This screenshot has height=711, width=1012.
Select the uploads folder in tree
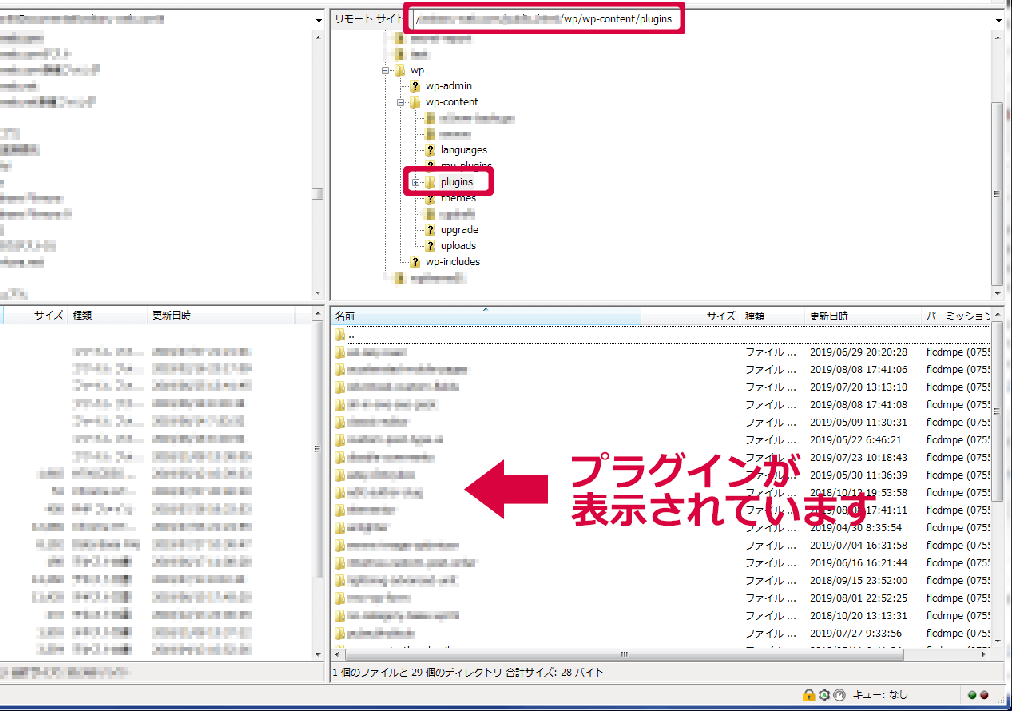[x=458, y=246]
